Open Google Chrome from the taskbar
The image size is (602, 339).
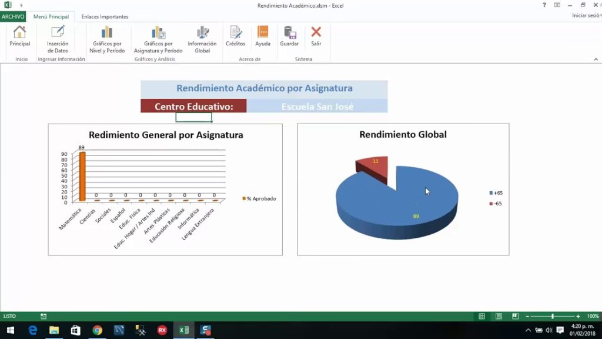point(97,330)
